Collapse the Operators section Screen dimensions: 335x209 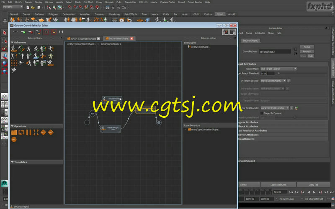coord(12,126)
